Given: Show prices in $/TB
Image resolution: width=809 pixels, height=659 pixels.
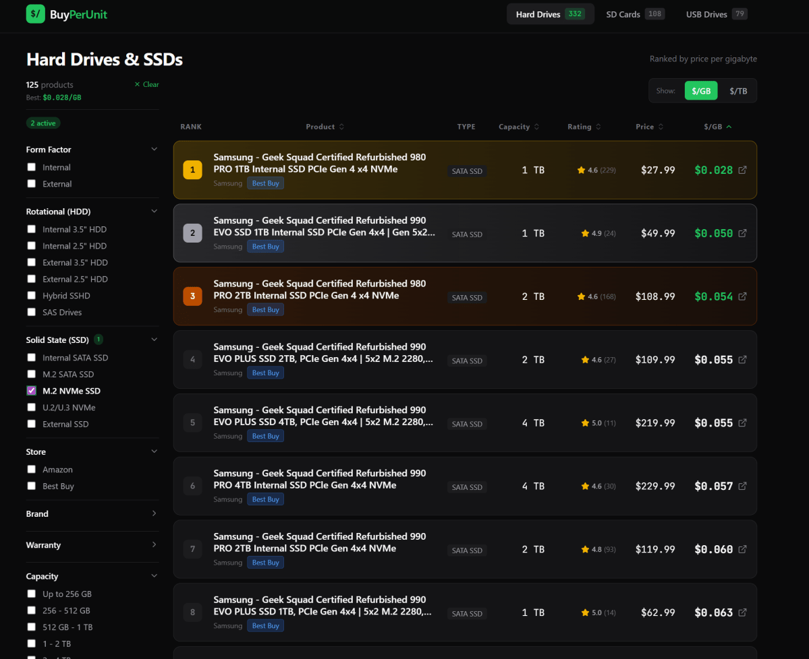Looking at the screenshot, I should 738,91.
